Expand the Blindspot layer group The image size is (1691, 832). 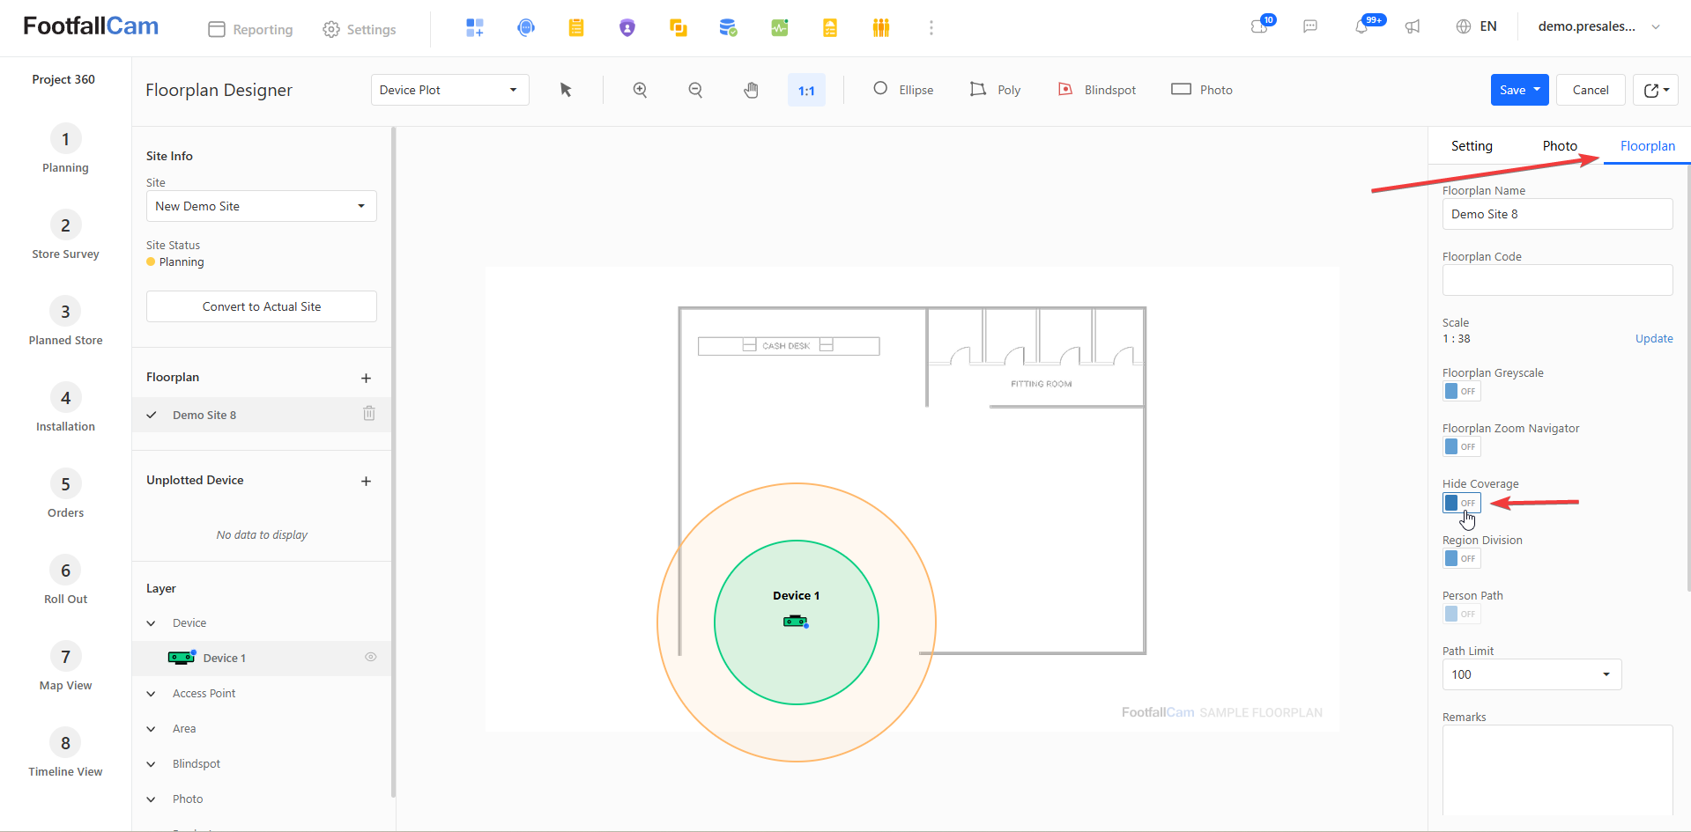pos(152,764)
